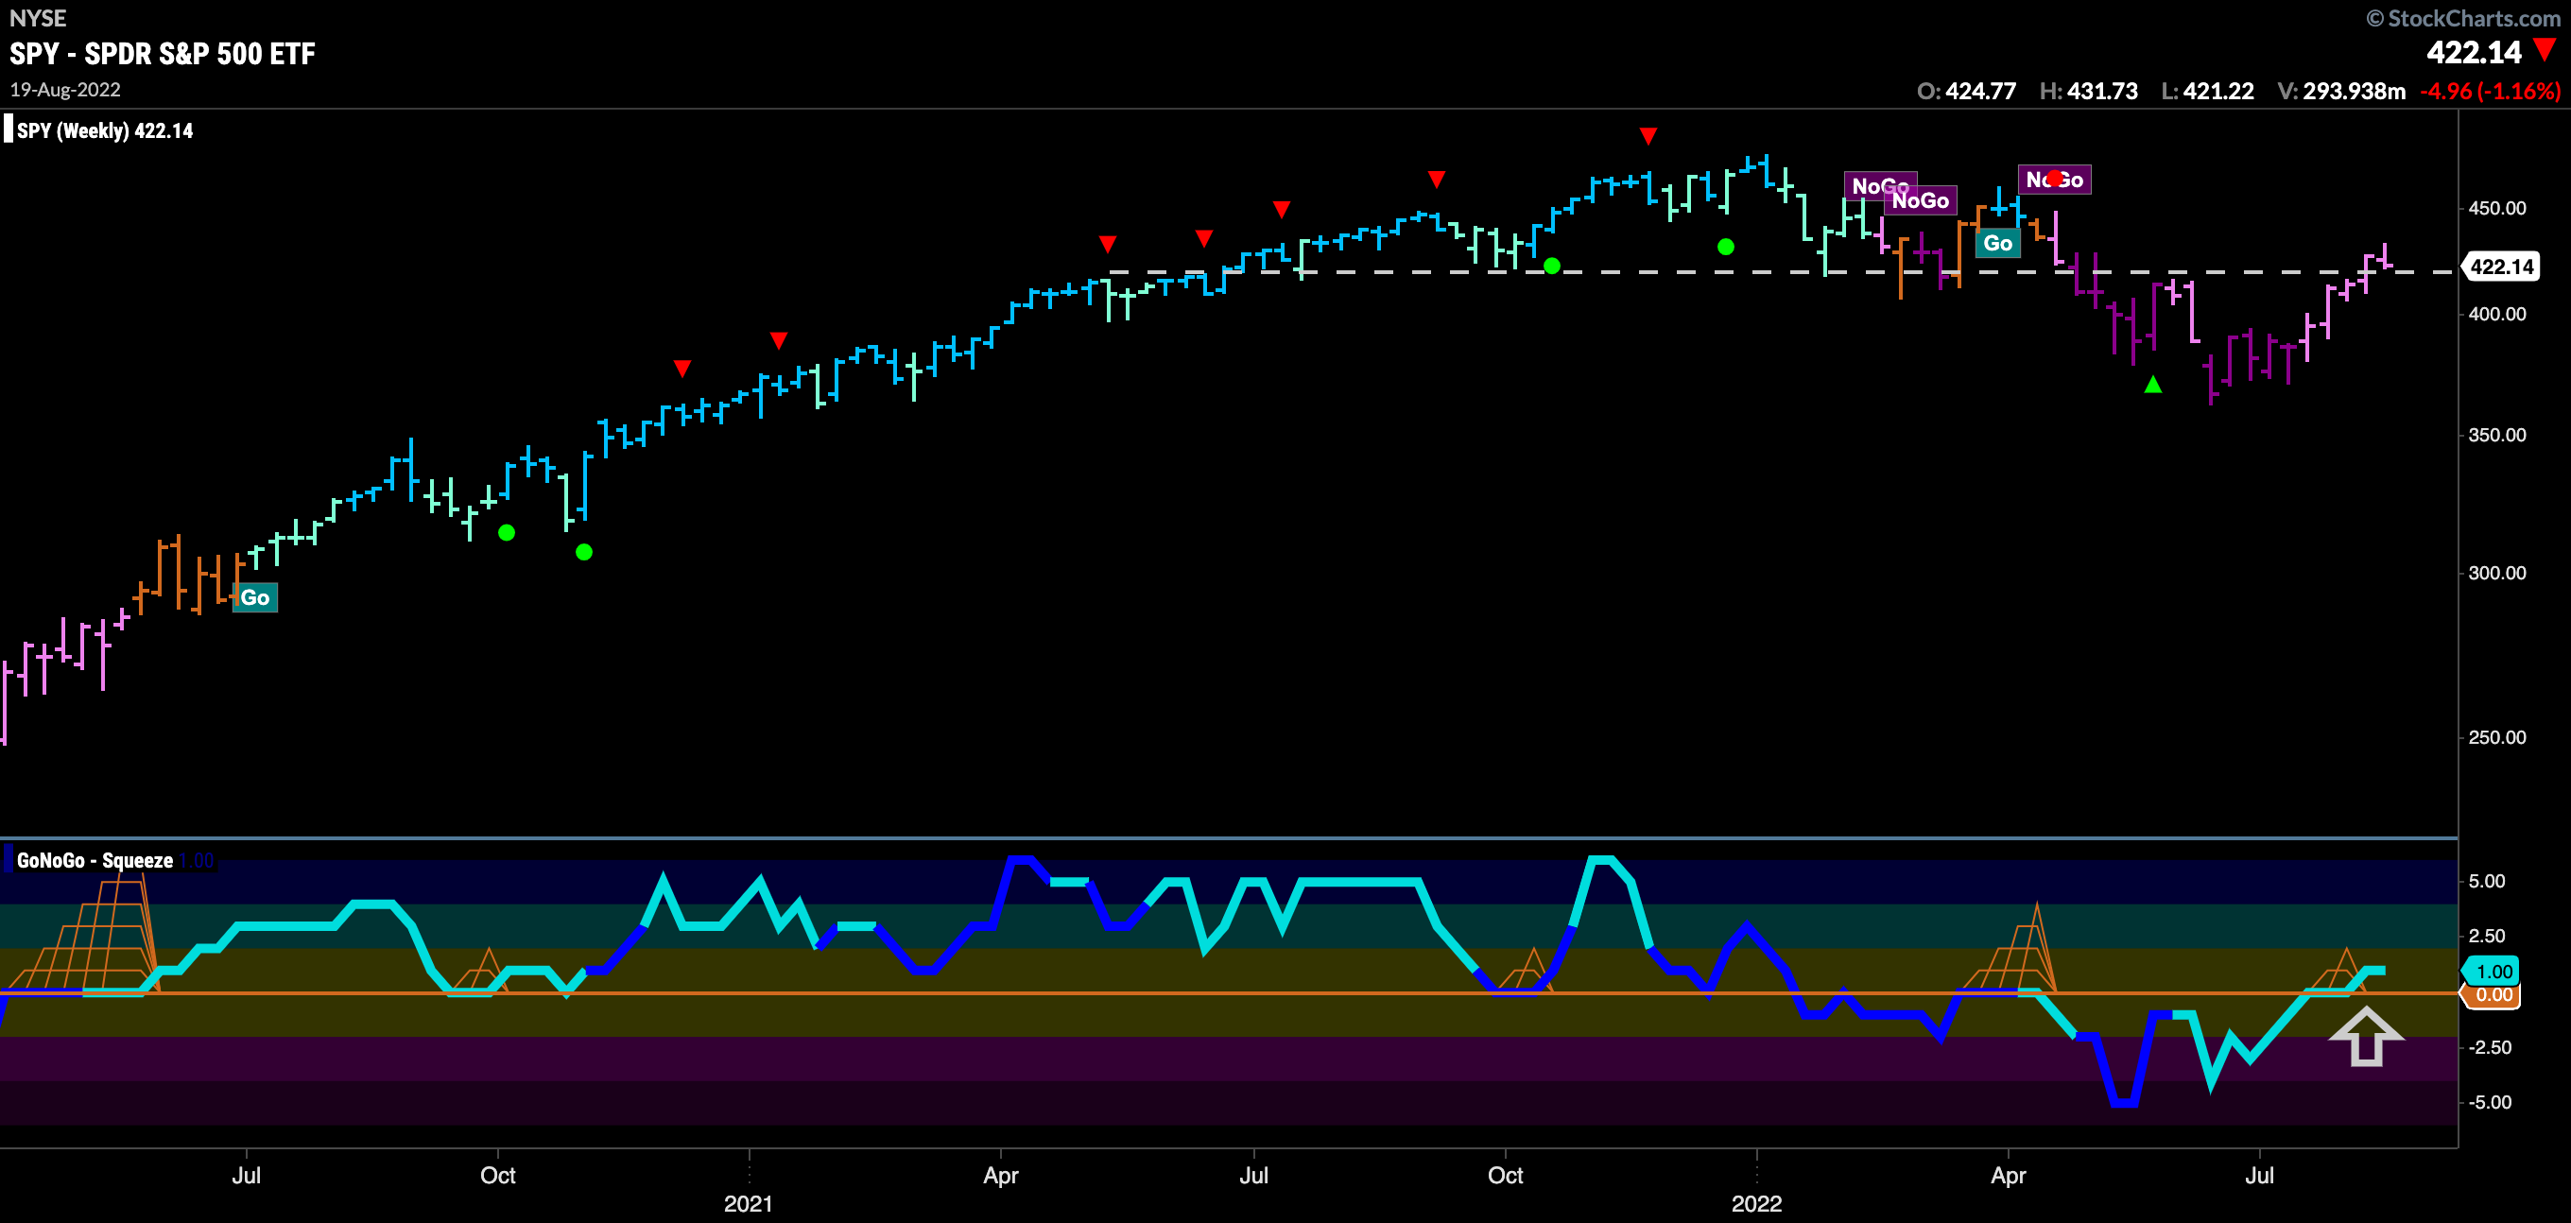The width and height of the screenshot is (2571, 1223).
Task: Click the Go flag near July 2020
Action: pos(254,597)
